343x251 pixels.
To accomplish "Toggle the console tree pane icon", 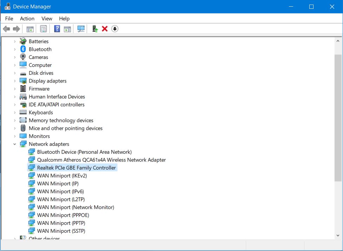I will (30, 29).
